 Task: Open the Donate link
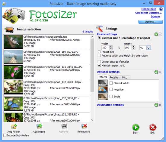[155, 17]
